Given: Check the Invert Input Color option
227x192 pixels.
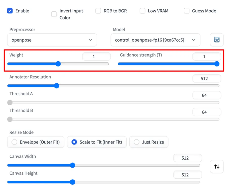Looking at the screenshot, I should [54, 14].
